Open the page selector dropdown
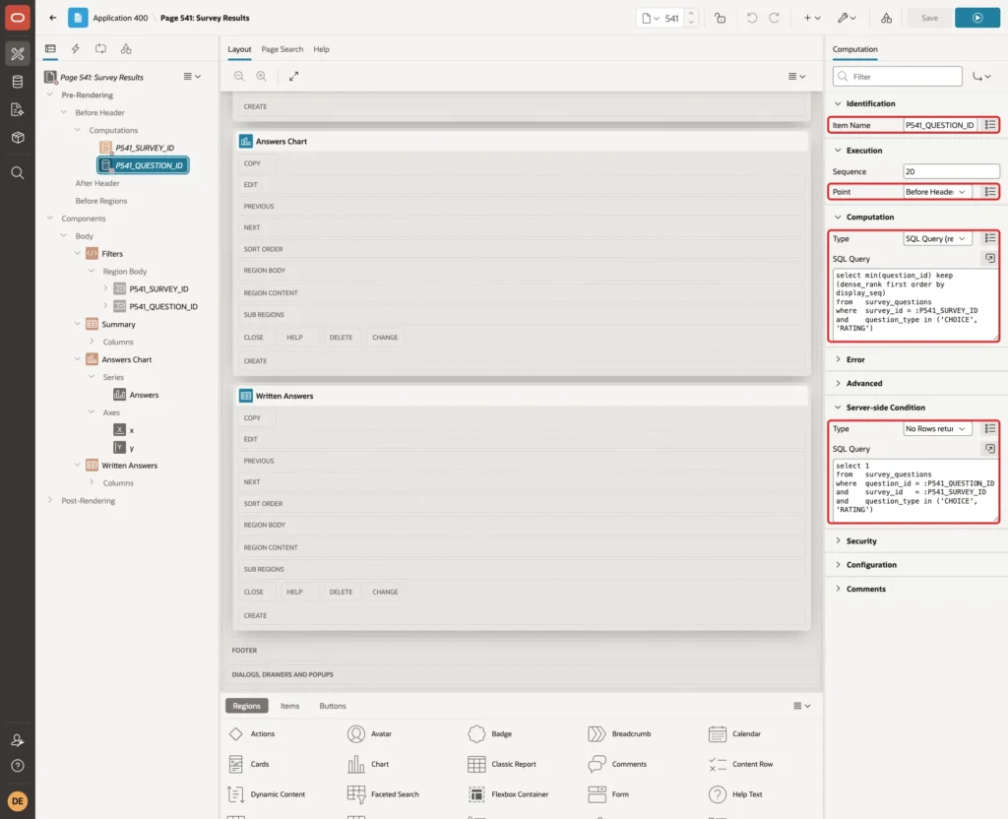1008x819 pixels. (x=651, y=18)
